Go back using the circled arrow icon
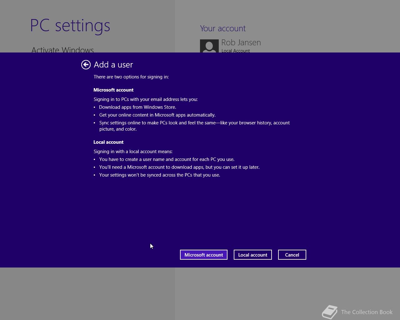 coord(86,65)
